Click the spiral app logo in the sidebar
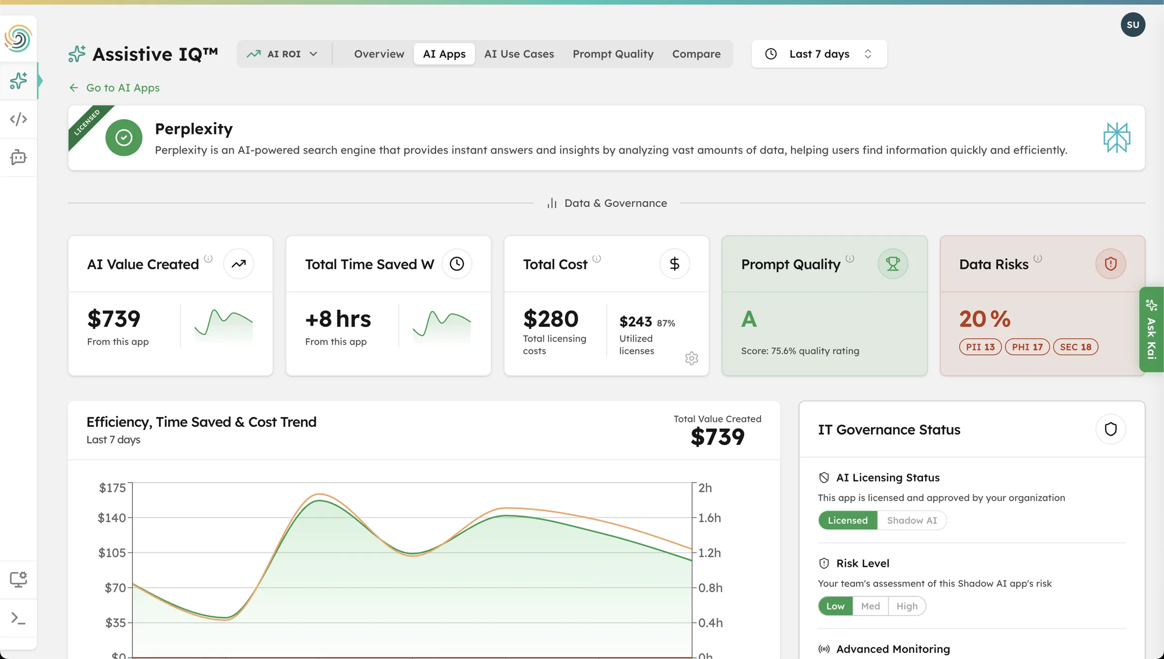This screenshot has height=659, width=1164. (18, 38)
